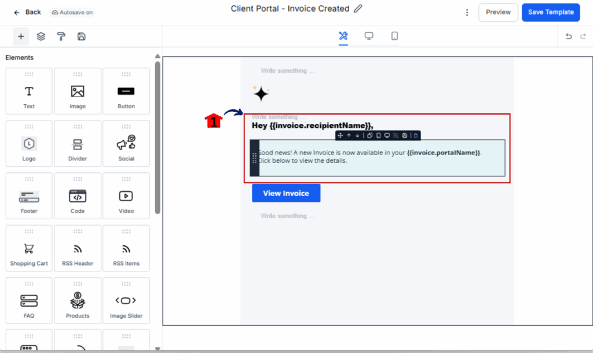Select the Video element
593x353 pixels.
click(x=126, y=196)
